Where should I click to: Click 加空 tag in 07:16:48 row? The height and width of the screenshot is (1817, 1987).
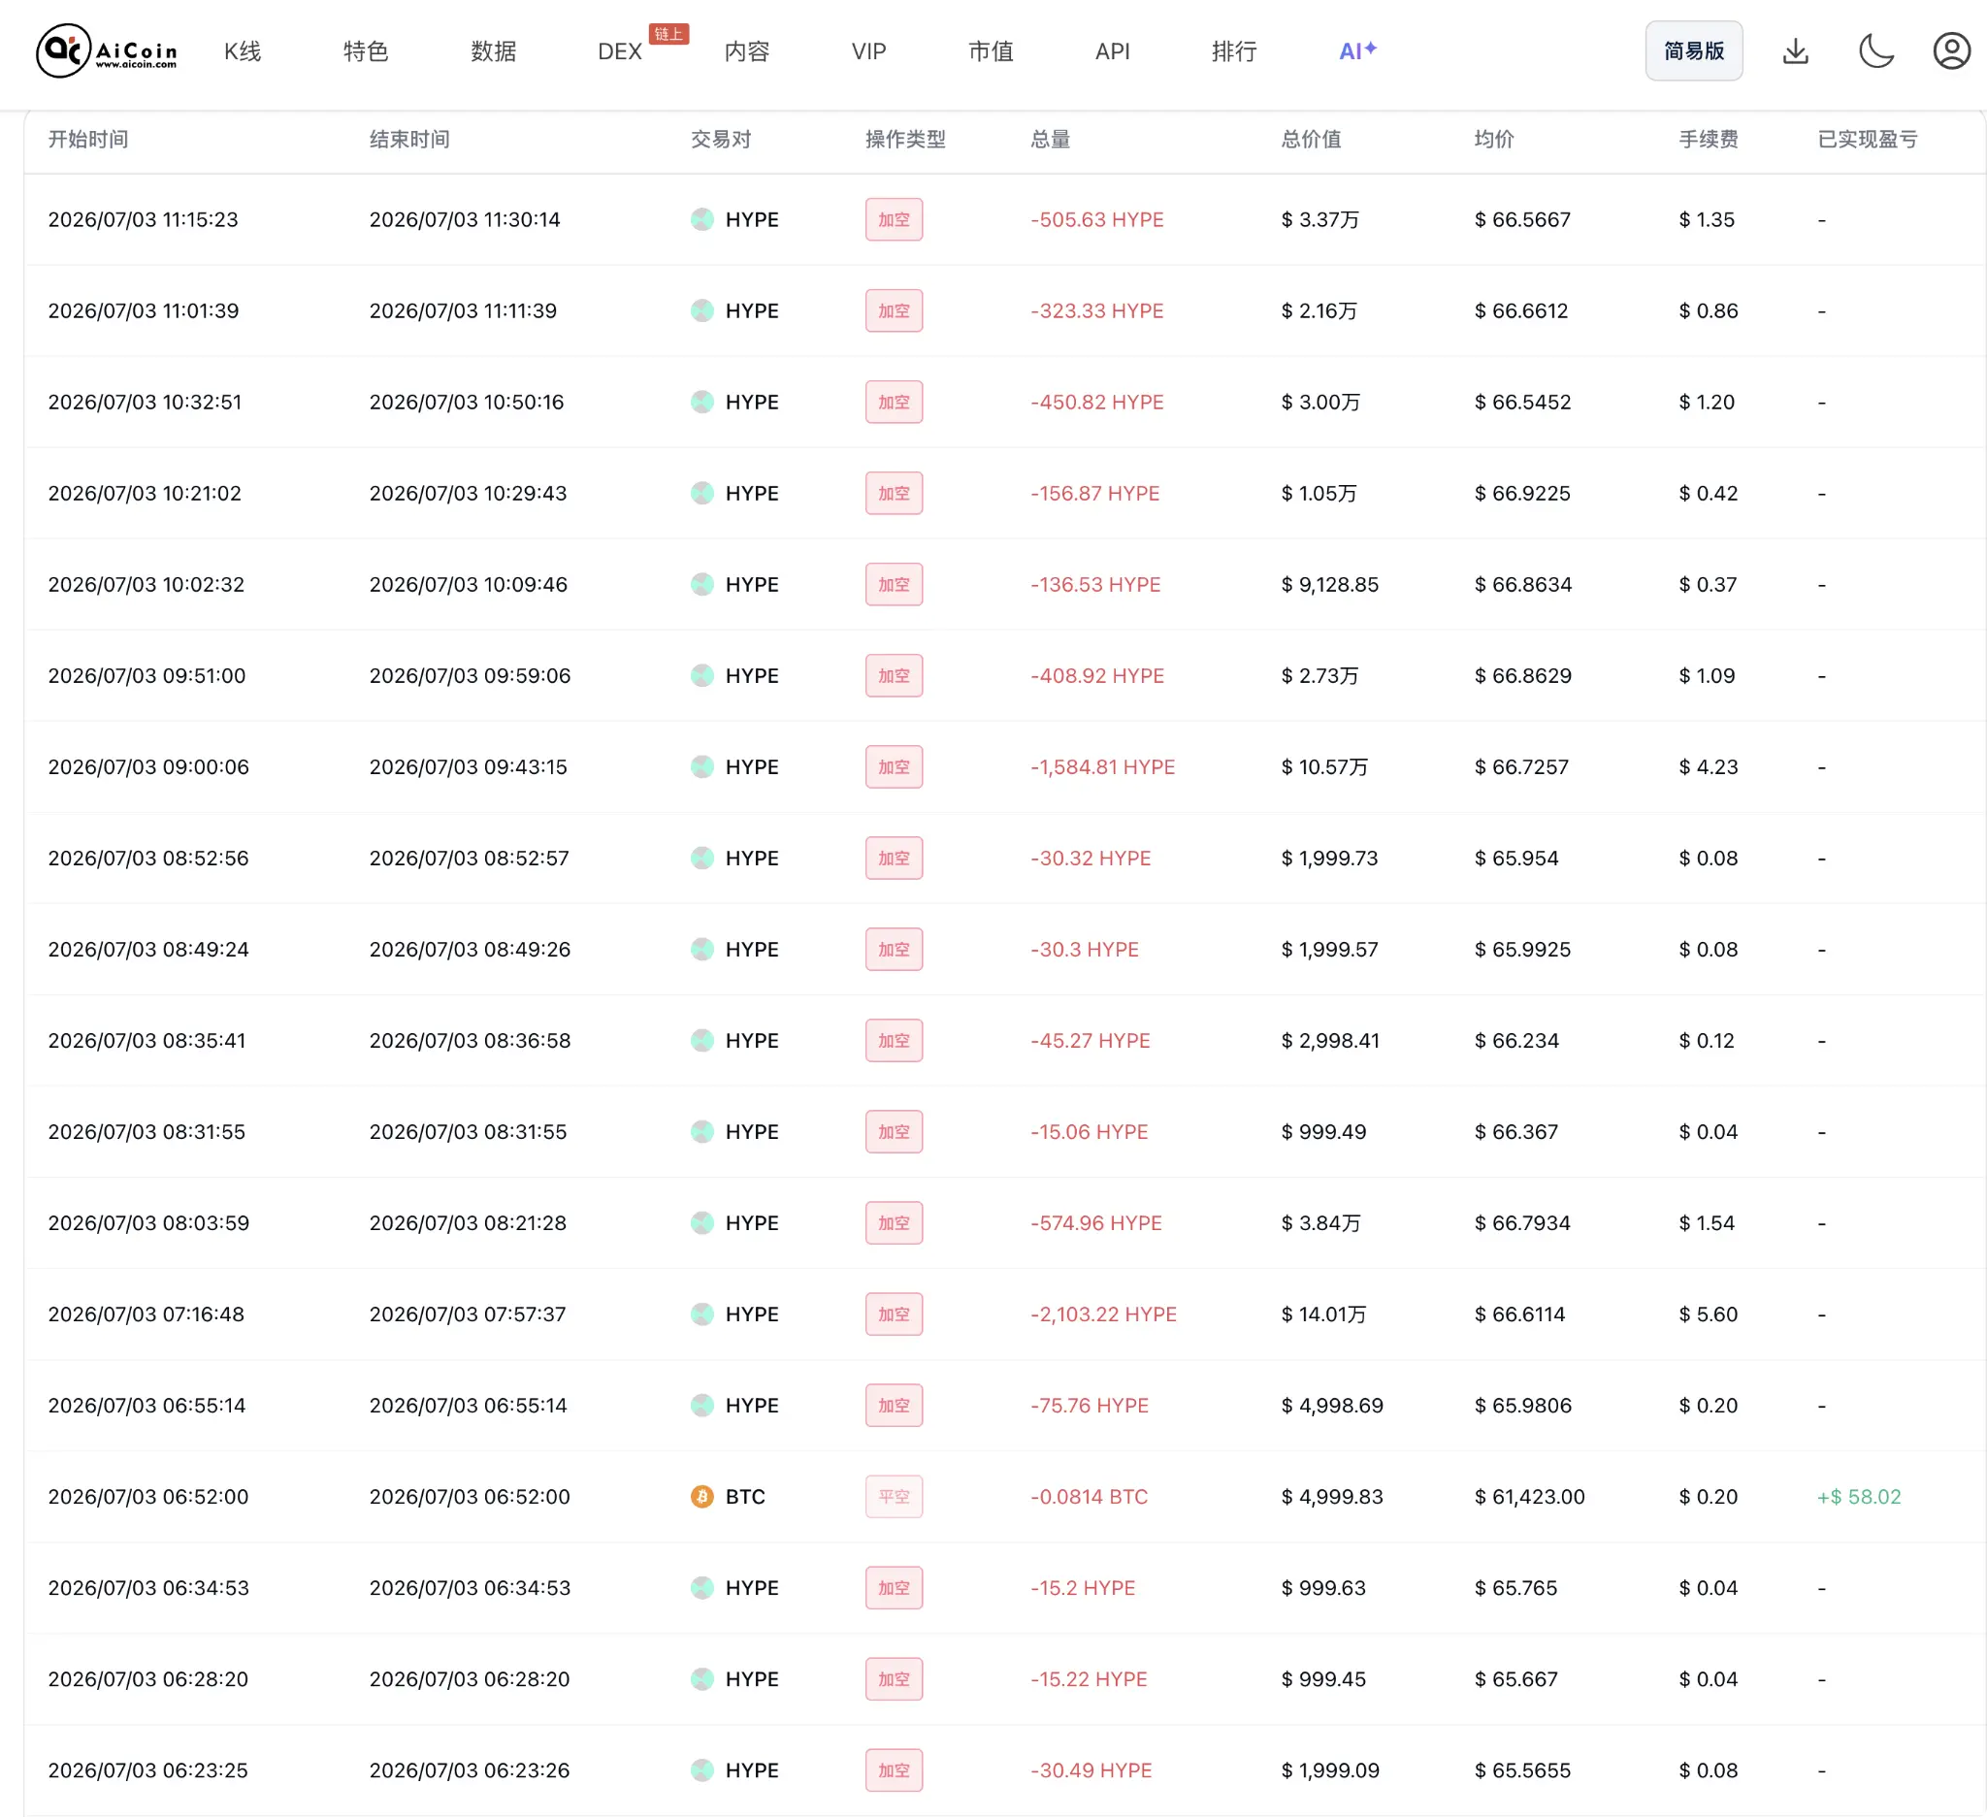click(x=894, y=1314)
